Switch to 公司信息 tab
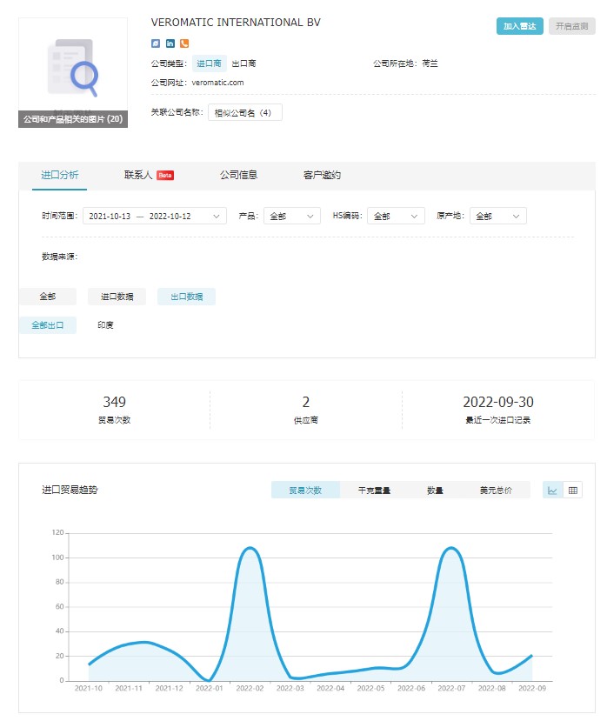607x721 pixels. pyautogui.click(x=238, y=175)
